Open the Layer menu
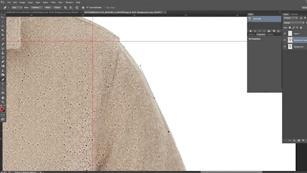This screenshot has height=173, width=307. coord(30,2)
